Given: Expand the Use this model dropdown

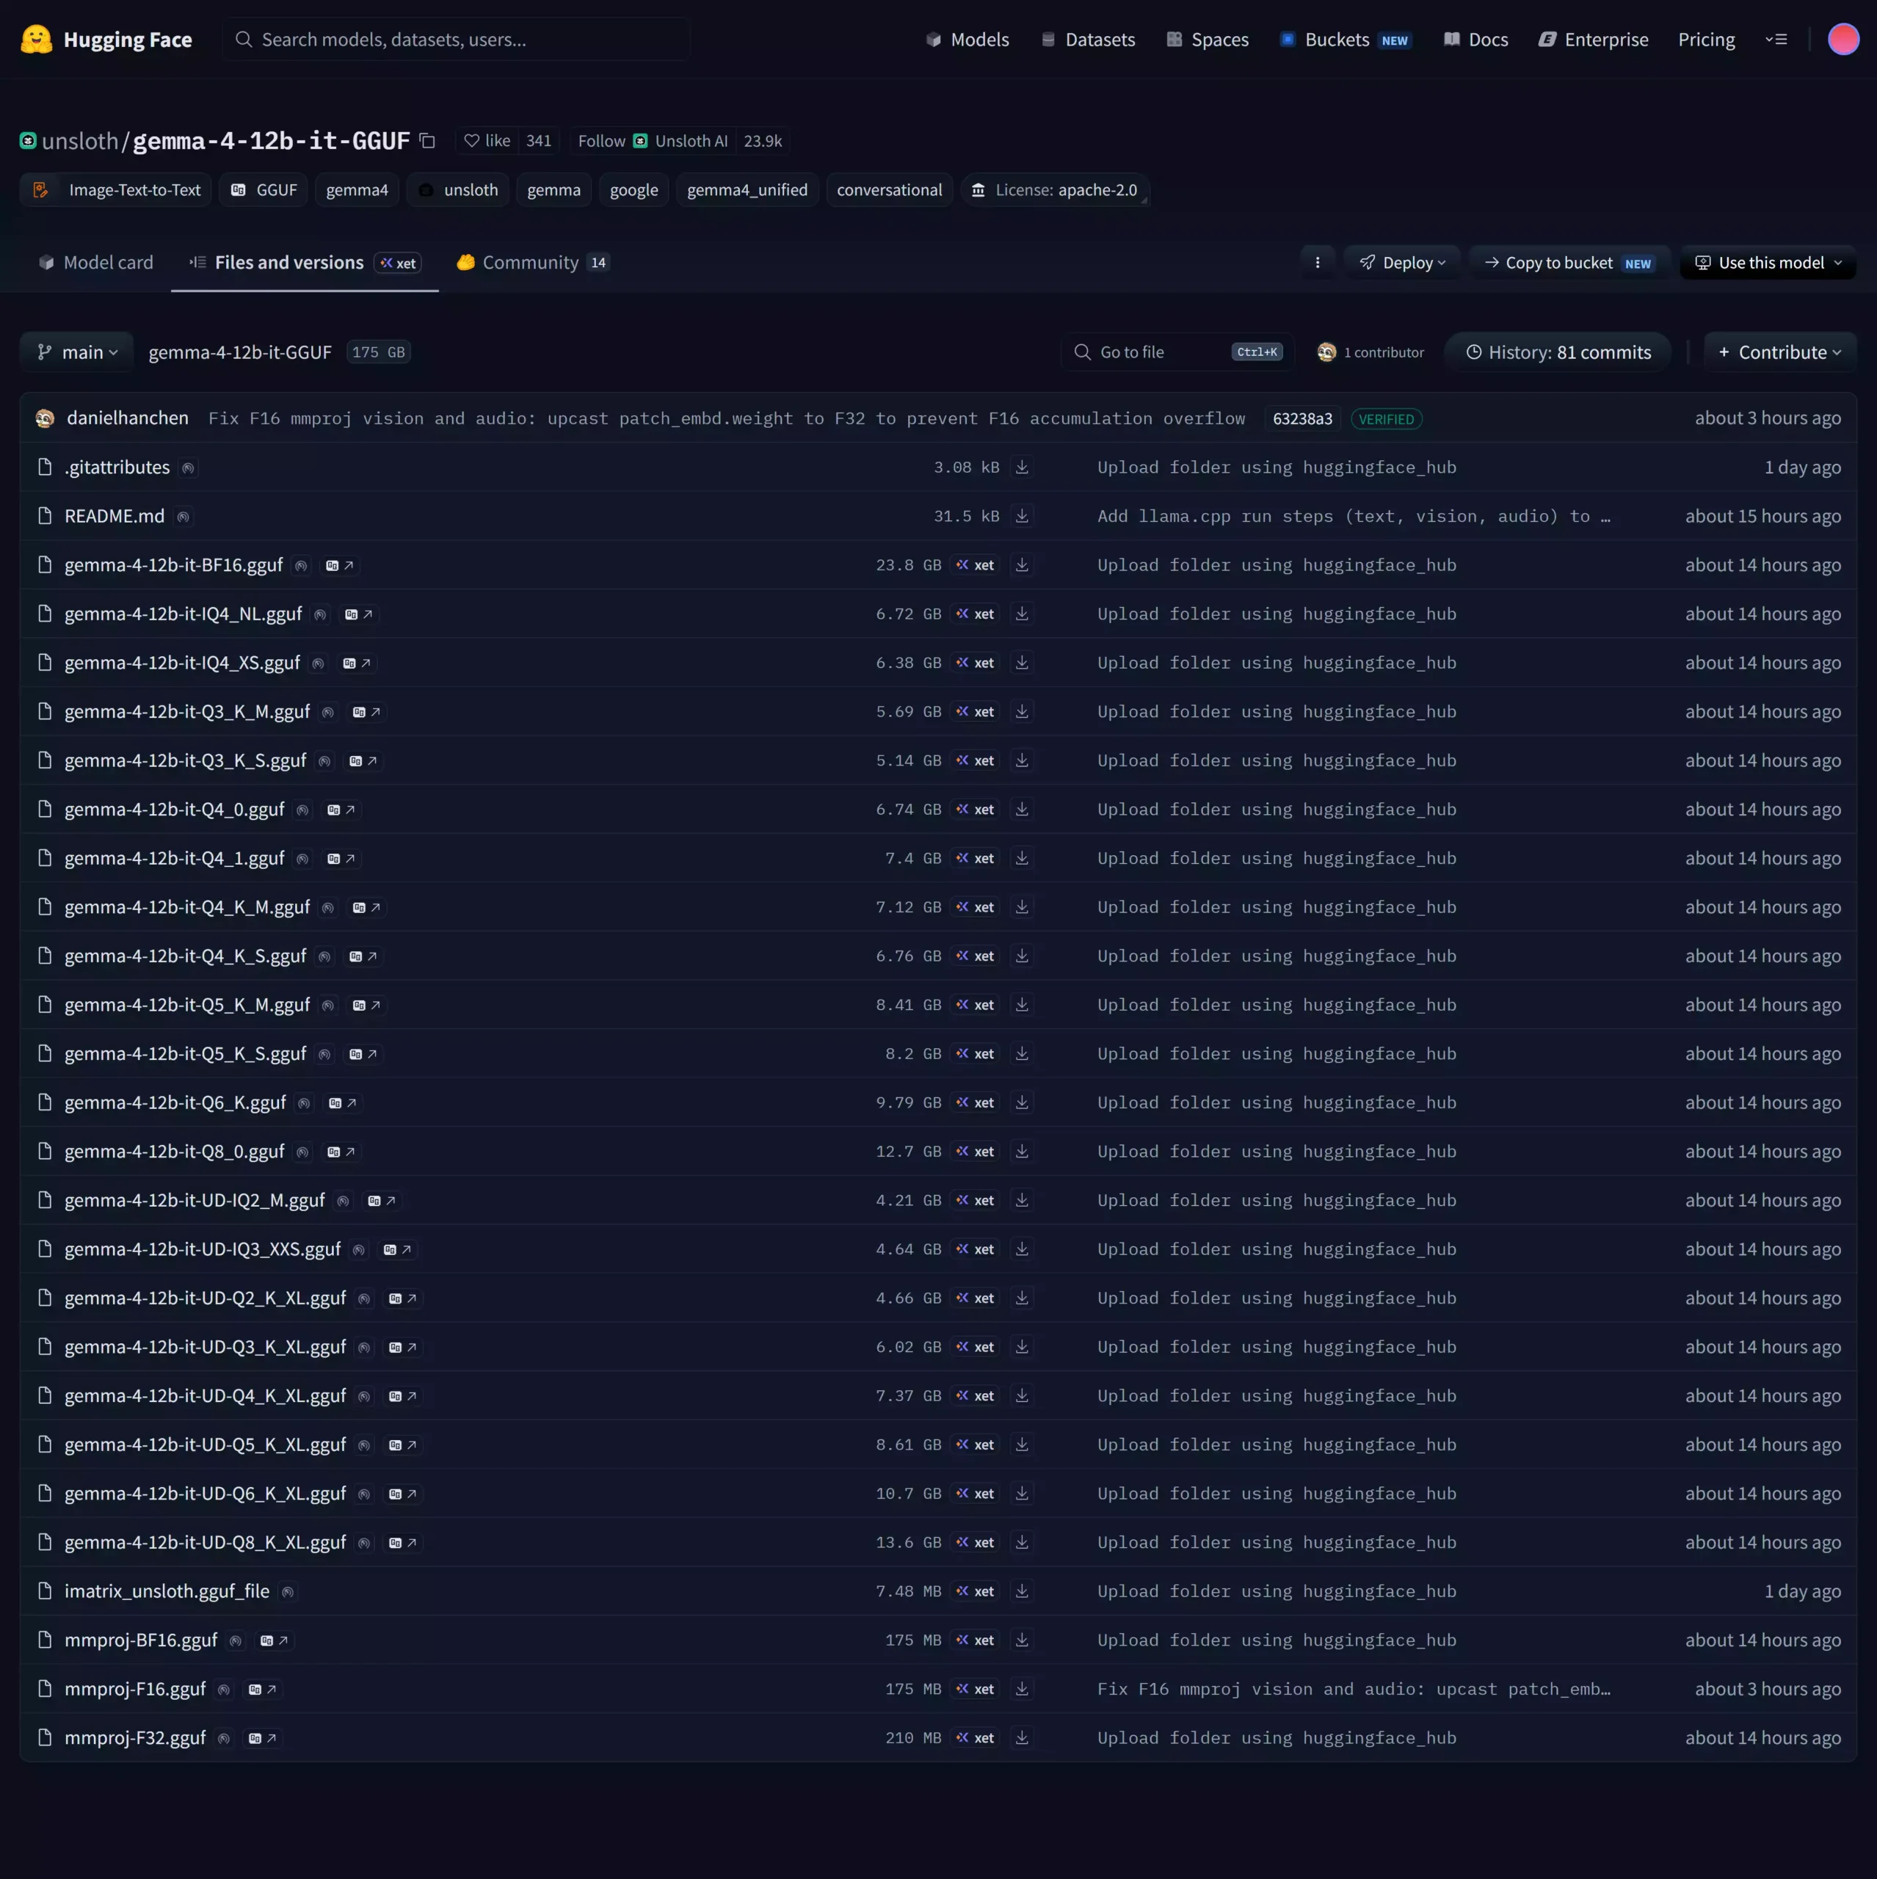Looking at the screenshot, I should [1768, 263].
